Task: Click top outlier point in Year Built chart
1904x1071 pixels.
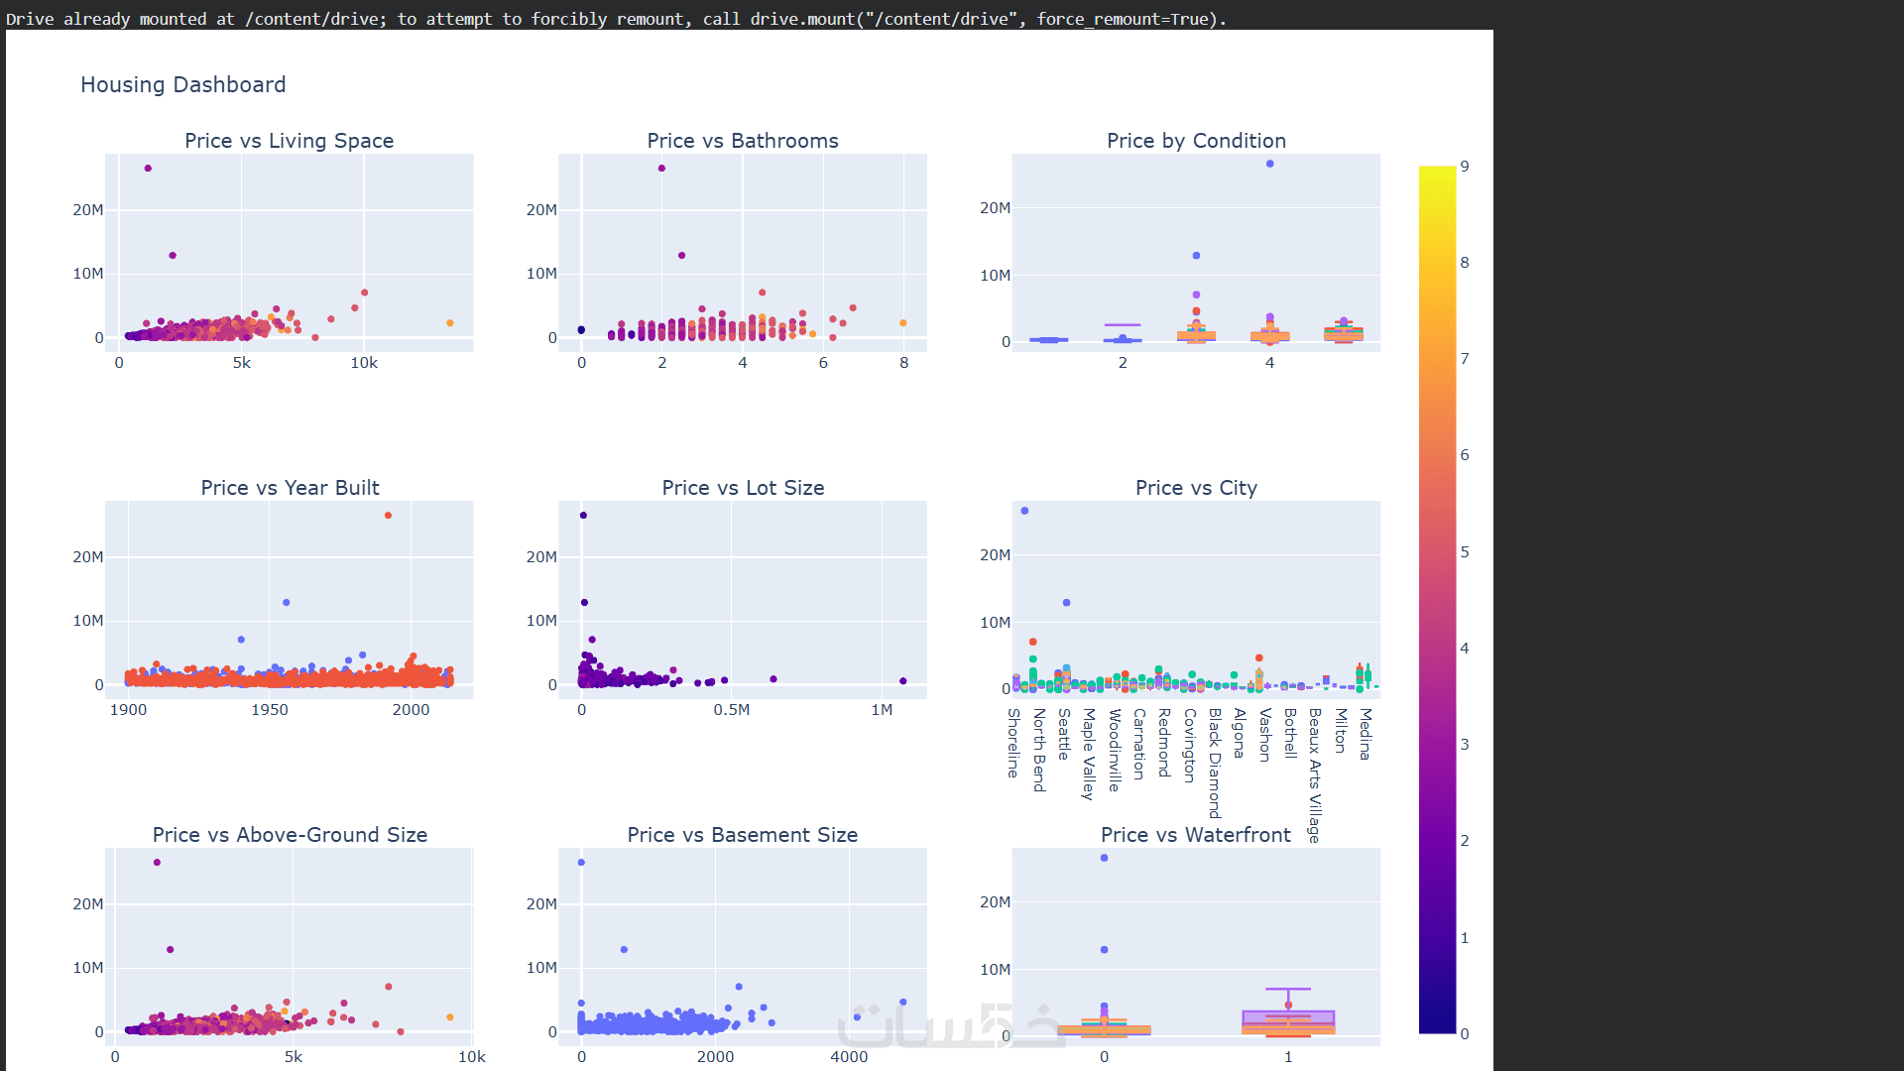Action: click(388, 516)
